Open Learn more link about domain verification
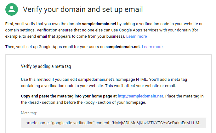Viewport: 216px width, 133px height. (x=137, y=36)
